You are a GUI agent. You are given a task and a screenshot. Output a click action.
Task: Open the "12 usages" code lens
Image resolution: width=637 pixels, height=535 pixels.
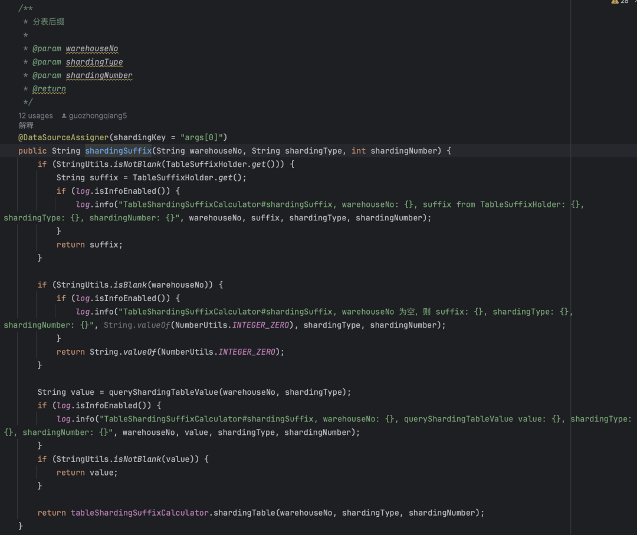[35, 115]
